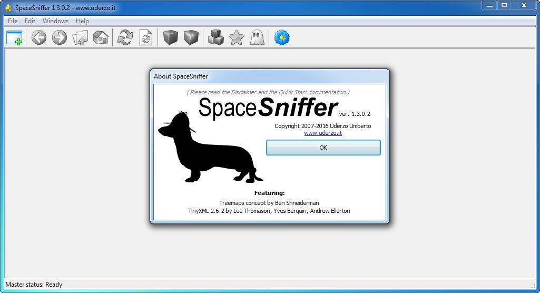Open the Windows menu

point(55,21)
